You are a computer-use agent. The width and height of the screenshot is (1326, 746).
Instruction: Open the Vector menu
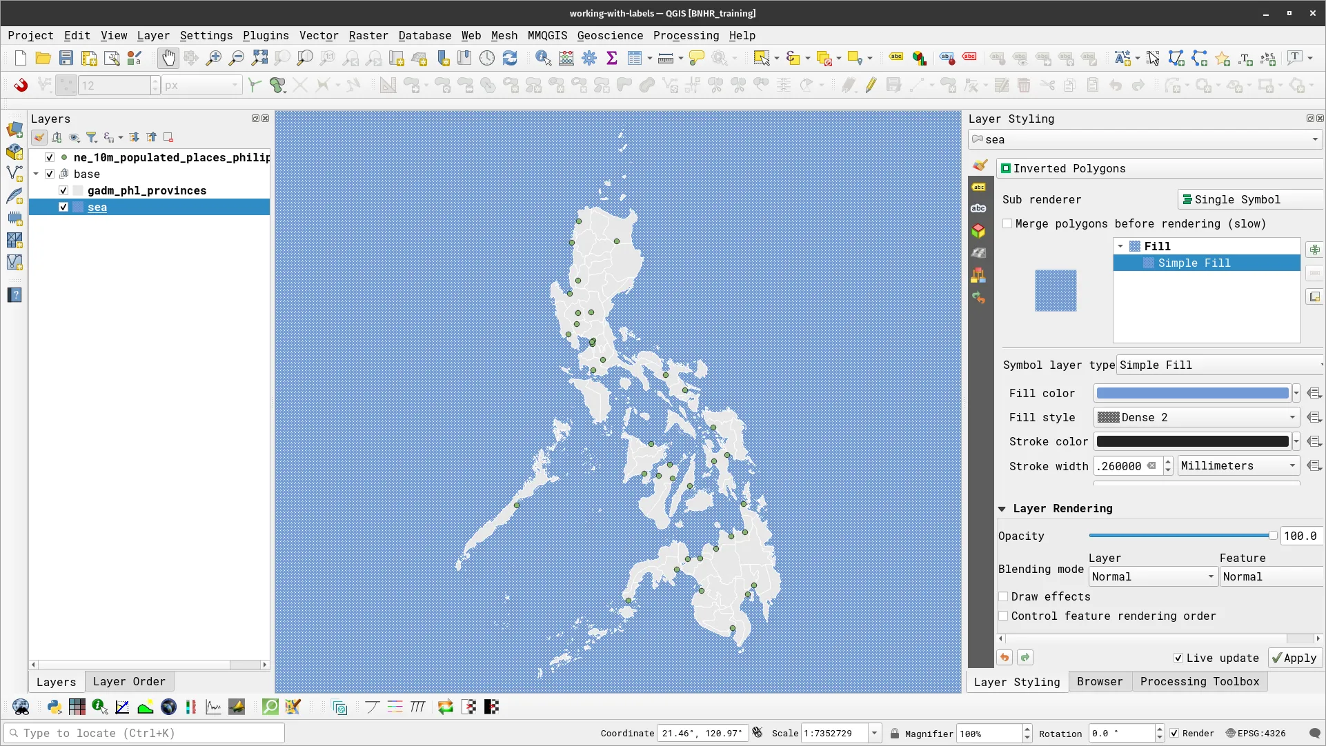coord(319,35)
